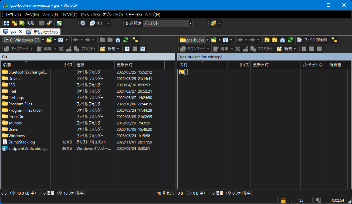The width and height of the screenshot is (352, 204).
Task: Select the Windows folder
Action: pyautogui.click(x=16, y=136)
